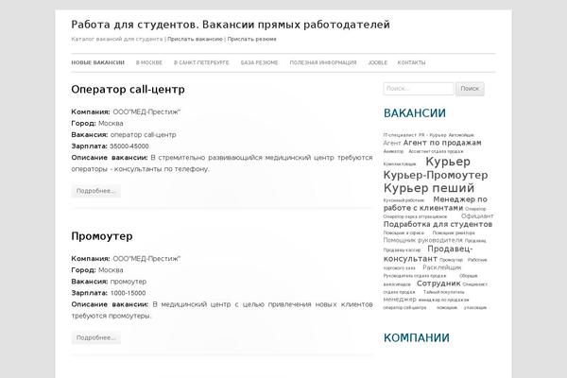Select the Агент по продажам tag
Viewport: 567px width, 378px height.
point(442,143)
